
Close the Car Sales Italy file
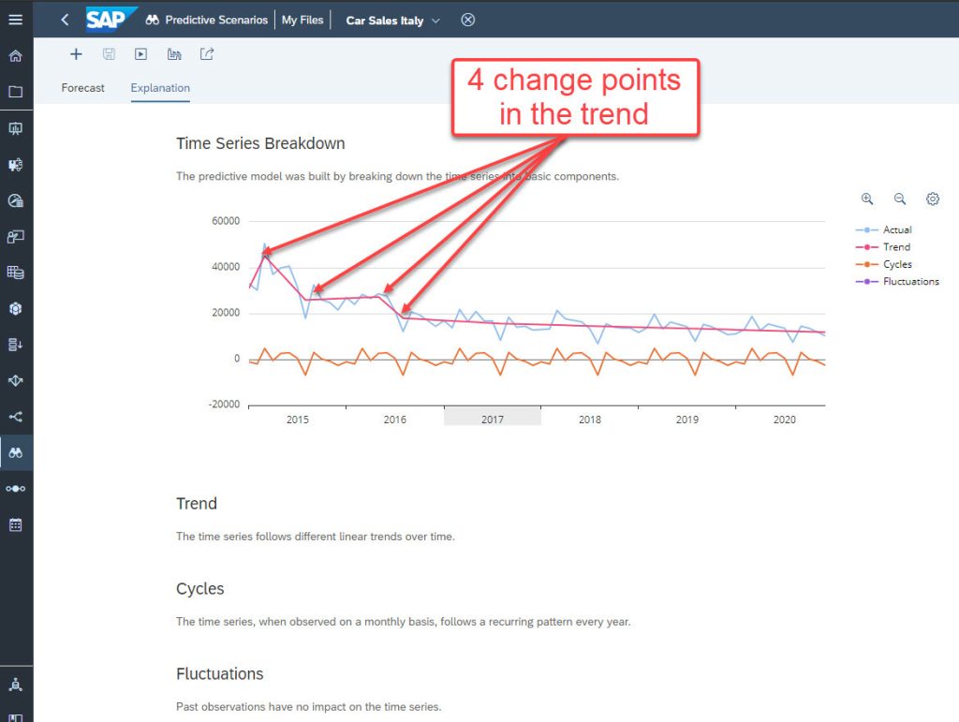click(x=468, y=21)
